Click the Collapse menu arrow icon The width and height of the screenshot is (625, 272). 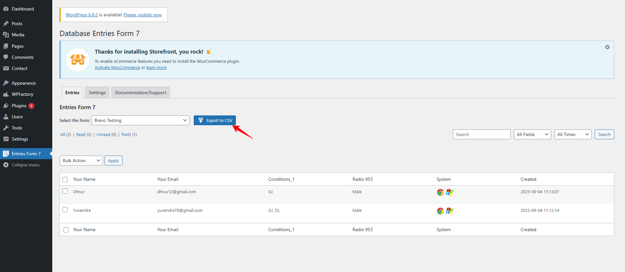click(6, 165)
